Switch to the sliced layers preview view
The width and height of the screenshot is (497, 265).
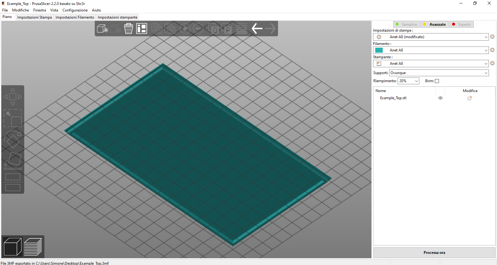coord(33,247)
